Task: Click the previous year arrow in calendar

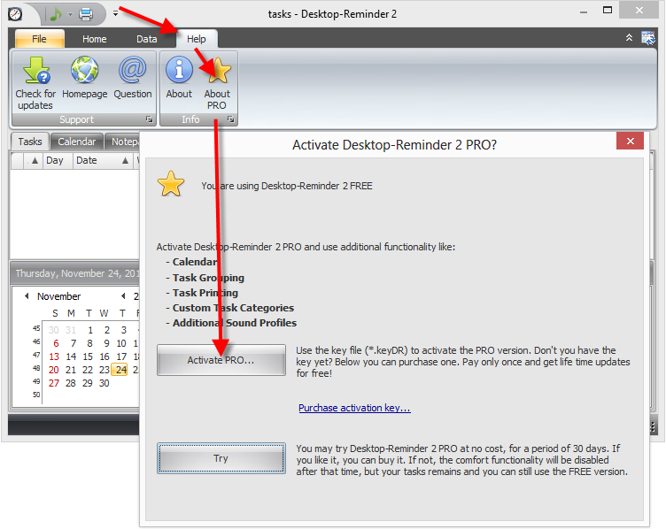Action: (123, 296)
